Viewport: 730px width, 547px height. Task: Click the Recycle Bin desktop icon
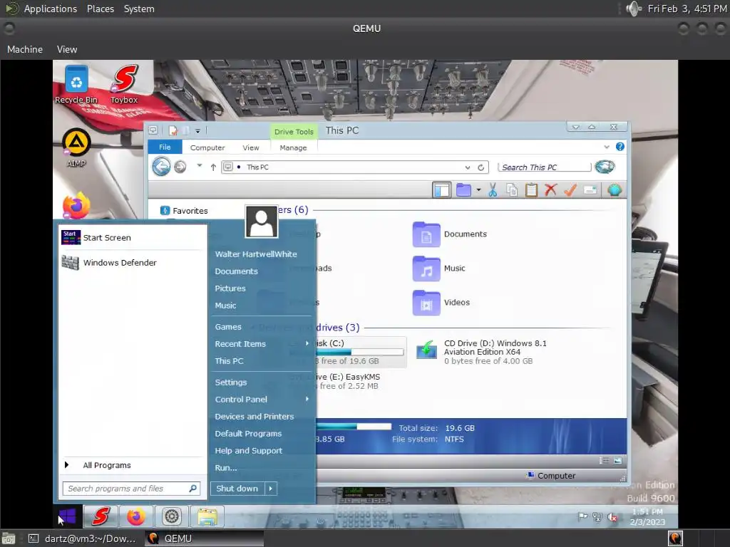[76, 85]
